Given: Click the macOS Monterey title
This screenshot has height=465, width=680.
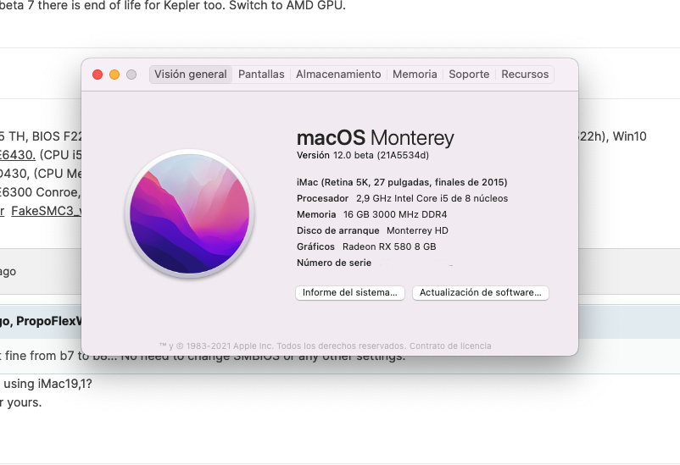Looking at the screenshot, I should [x=375, y=138].
